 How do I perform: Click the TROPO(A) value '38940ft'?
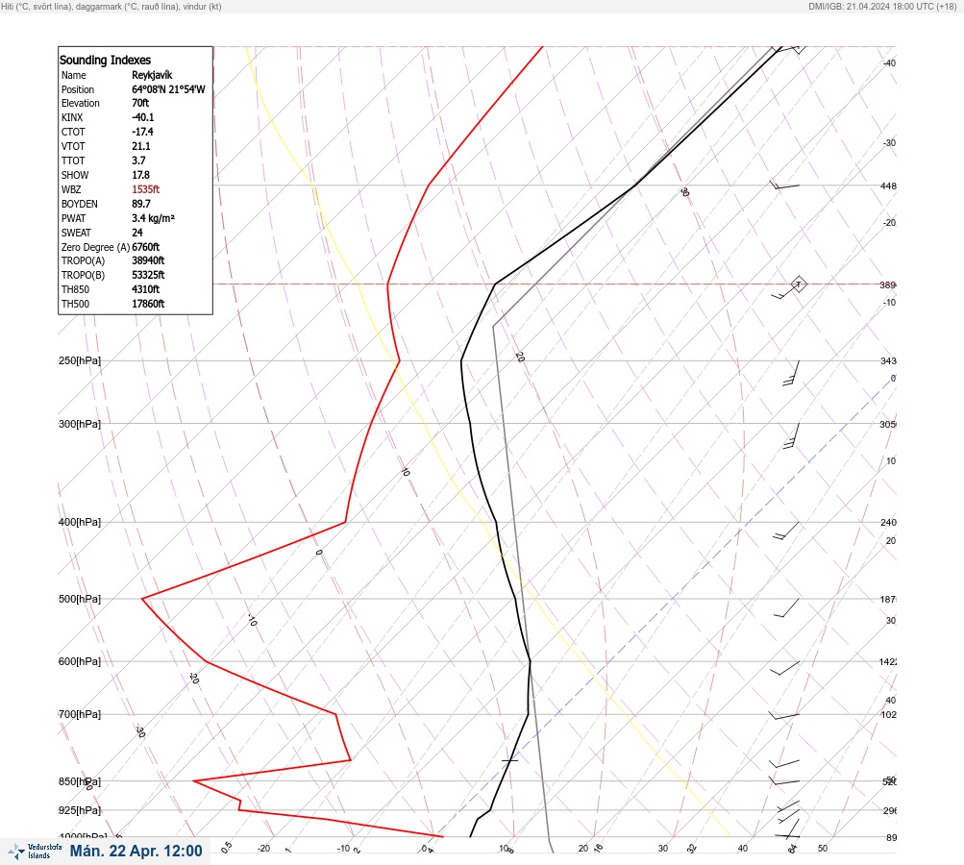(148, 260)
